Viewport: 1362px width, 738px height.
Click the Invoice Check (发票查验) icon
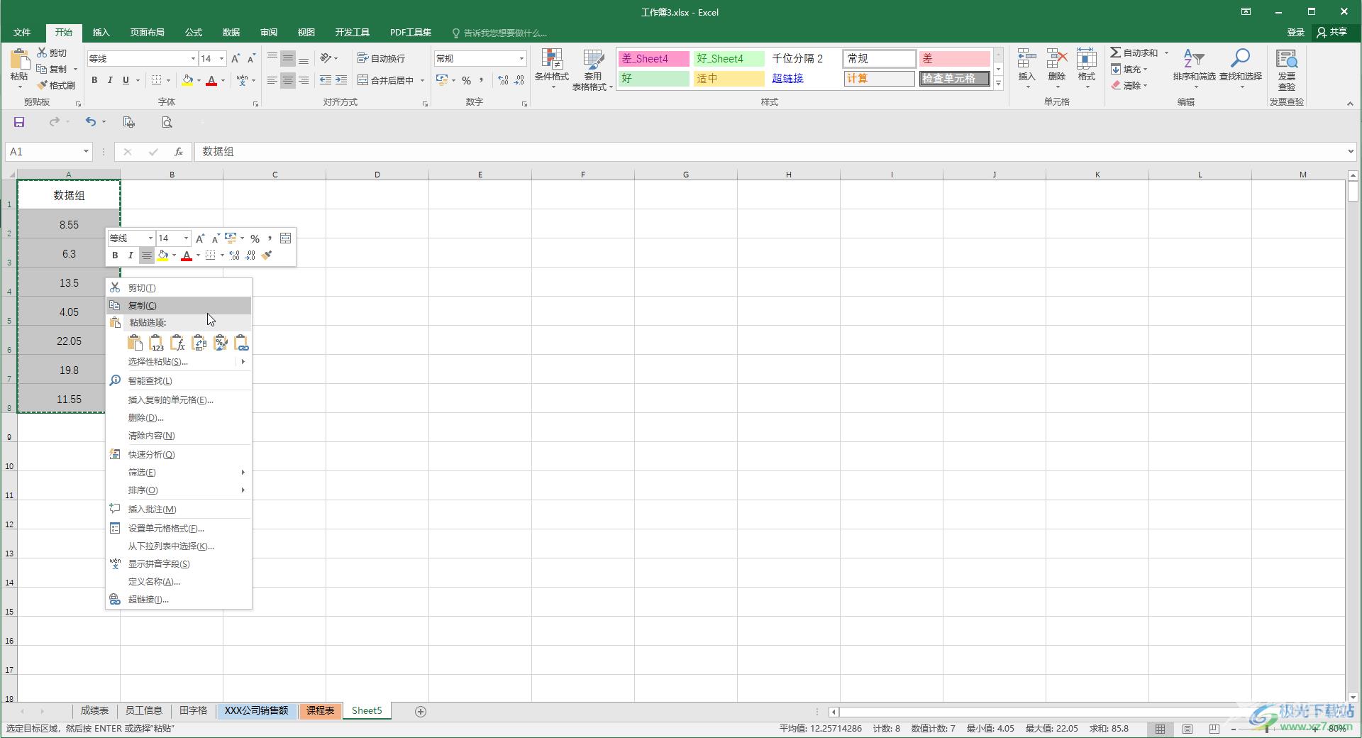pyautogui.click(x=1286, y=59)
